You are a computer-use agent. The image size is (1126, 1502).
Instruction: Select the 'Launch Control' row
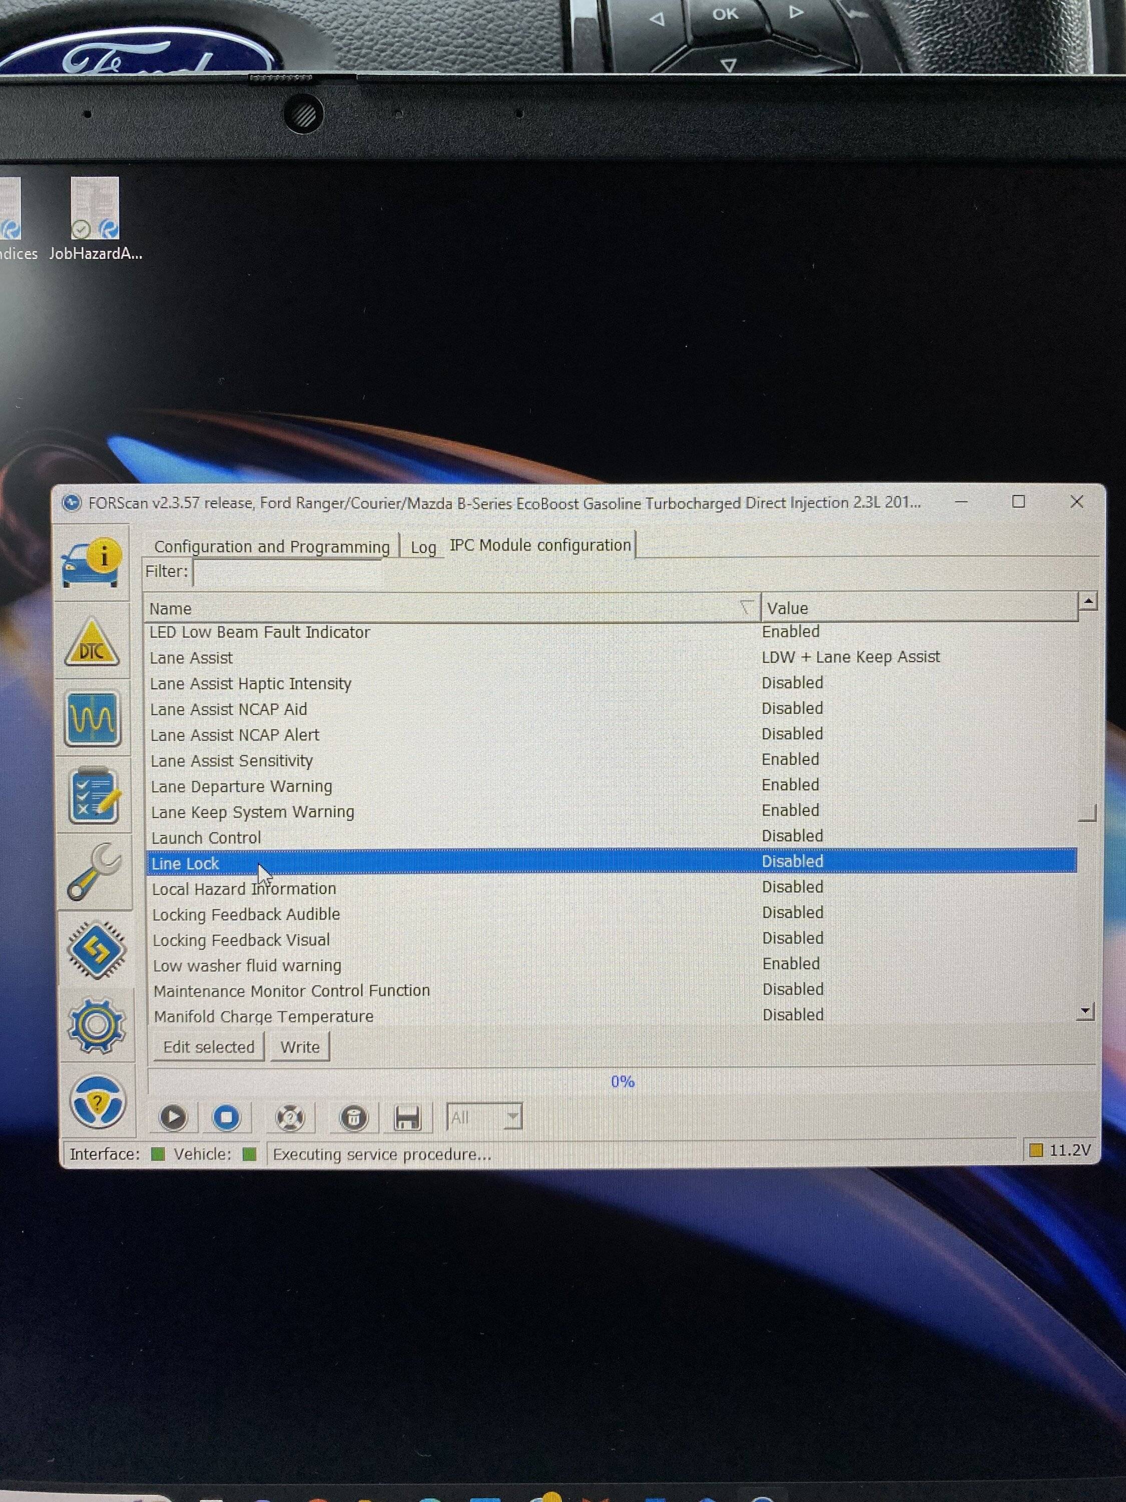click(x=611, y=837)
